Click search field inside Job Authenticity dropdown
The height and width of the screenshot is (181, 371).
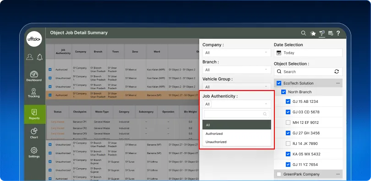(x=237, y=114)
